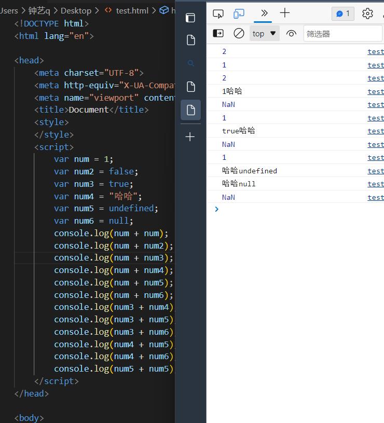Screen dimensions: 384x423
Task: Click the opening <script> tag line
Action: click(53, 147)
